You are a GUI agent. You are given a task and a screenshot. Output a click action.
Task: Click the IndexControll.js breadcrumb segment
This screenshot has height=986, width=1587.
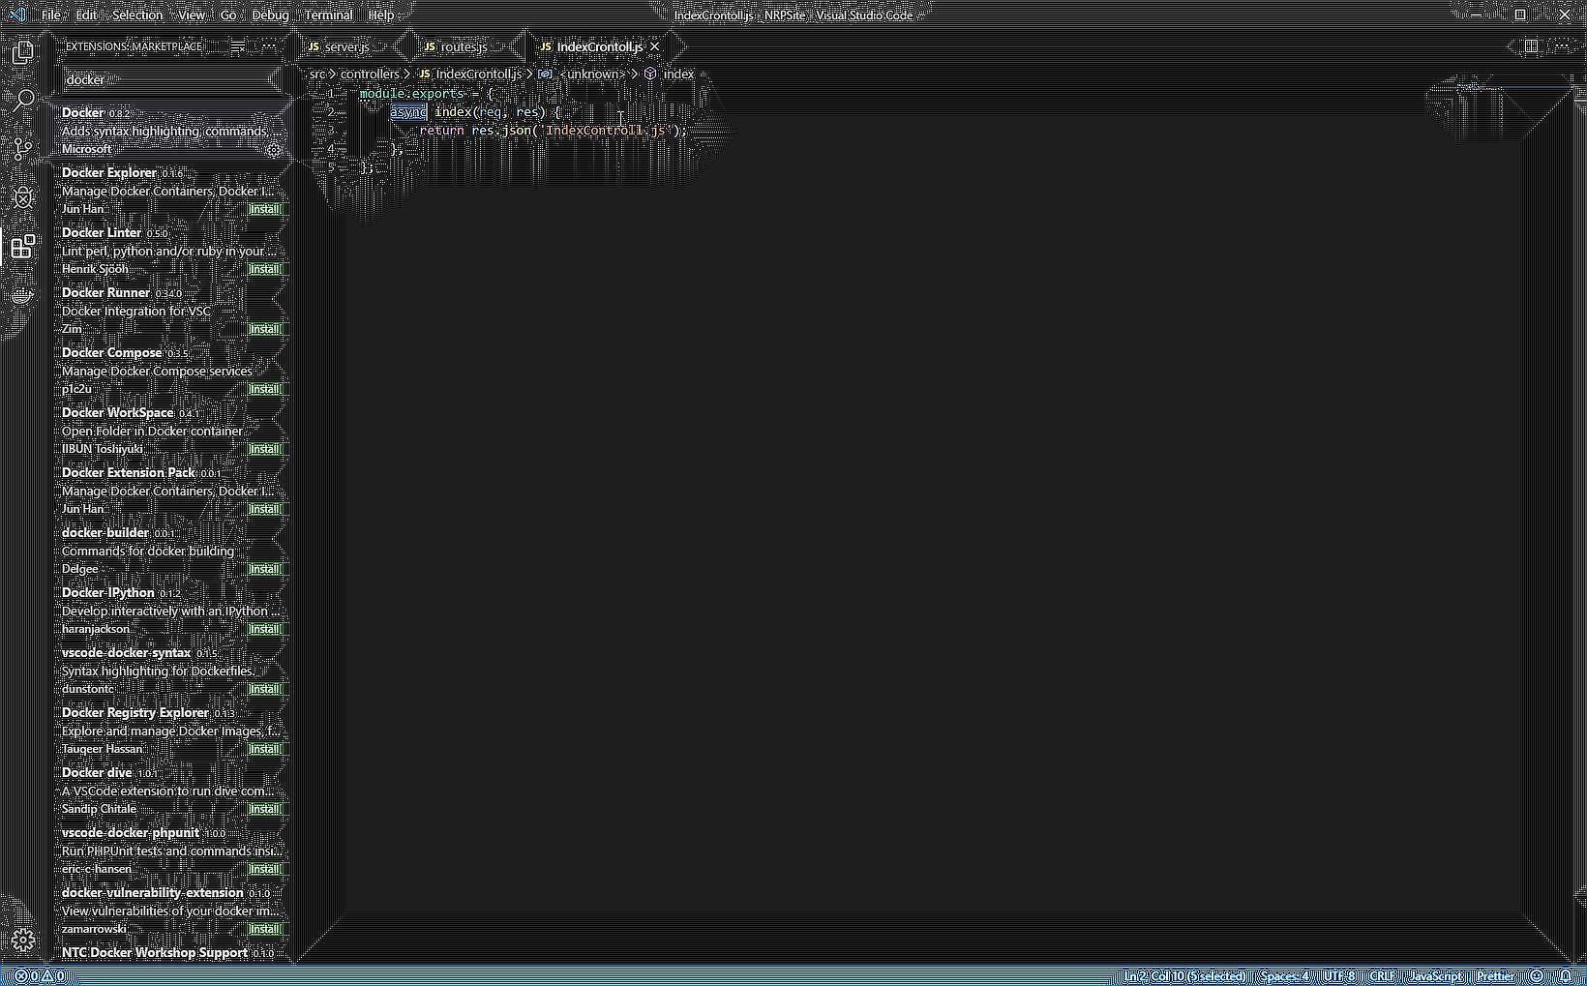470,74
